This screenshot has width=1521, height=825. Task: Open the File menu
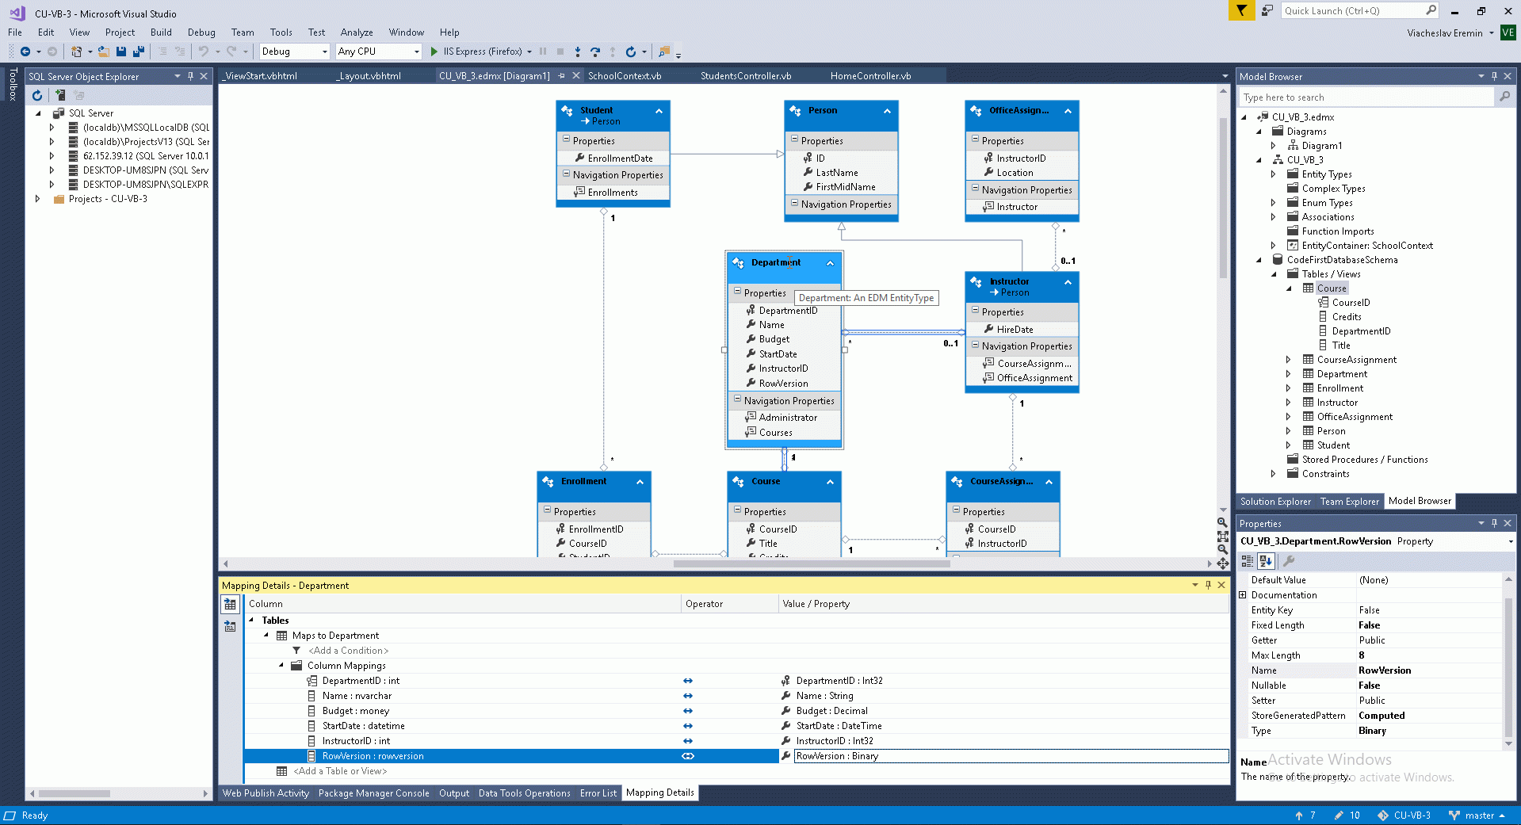pyautogui.click(x=15, y=32)
